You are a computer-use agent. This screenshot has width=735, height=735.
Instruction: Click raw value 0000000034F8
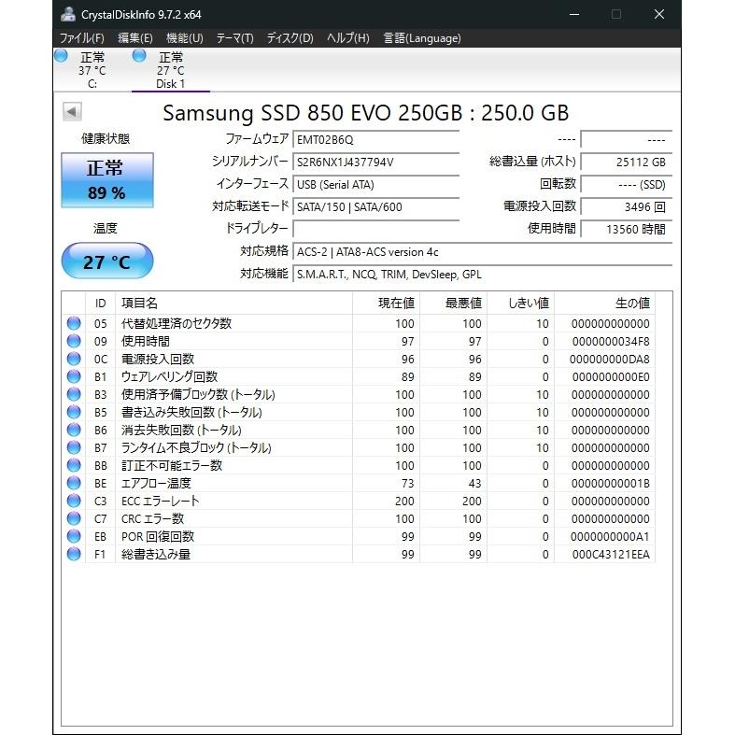[x=611, y=342]
